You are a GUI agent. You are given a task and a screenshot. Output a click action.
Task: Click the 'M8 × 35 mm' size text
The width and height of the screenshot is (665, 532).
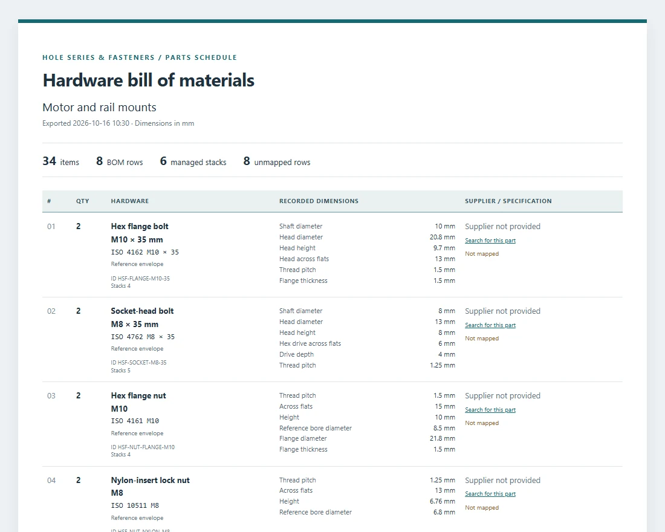[x=134, y=324]
